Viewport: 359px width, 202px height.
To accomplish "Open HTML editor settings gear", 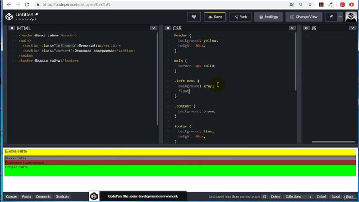I will click(x=12, y=28).
